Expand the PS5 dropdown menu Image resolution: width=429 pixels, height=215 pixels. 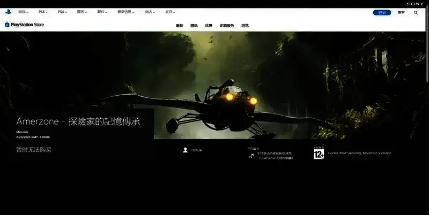click(43, 12)
